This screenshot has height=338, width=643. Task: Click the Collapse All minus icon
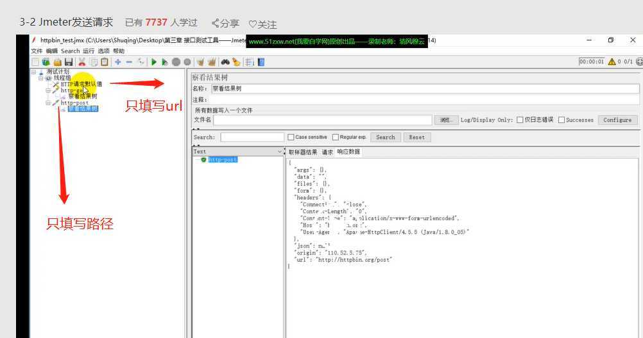pyautogui.click(x=129, y=62)
